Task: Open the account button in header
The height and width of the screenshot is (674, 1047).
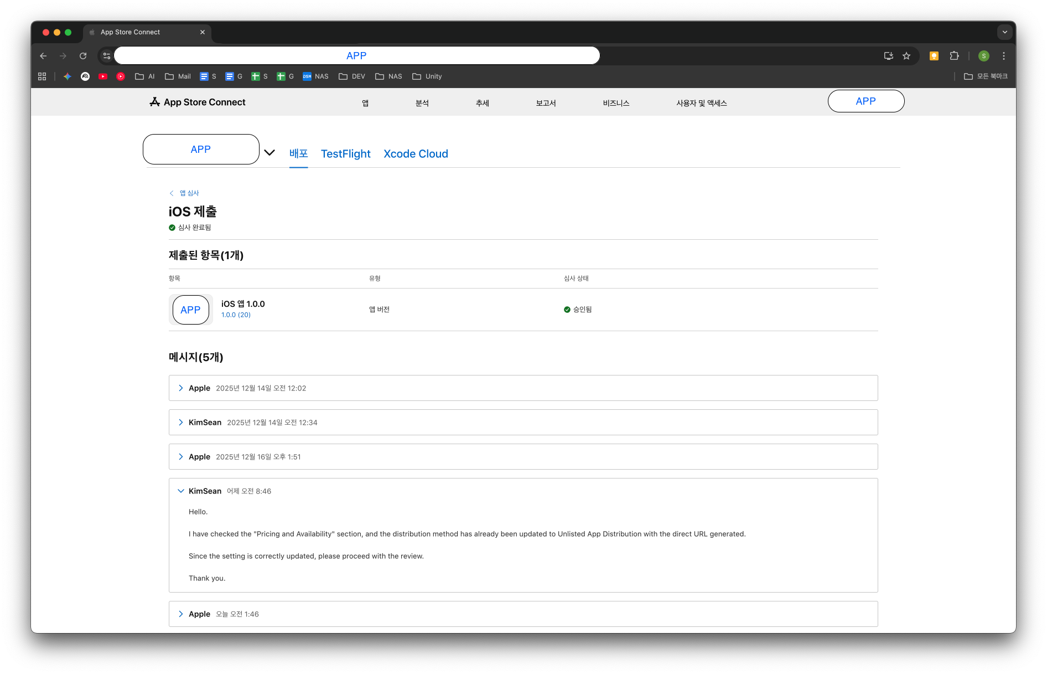Action: coord(866,101)
